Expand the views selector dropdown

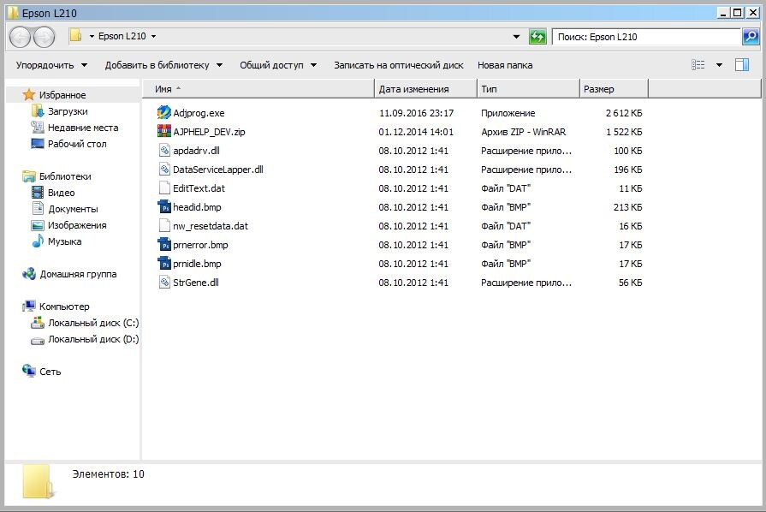[x=720, y=64]
